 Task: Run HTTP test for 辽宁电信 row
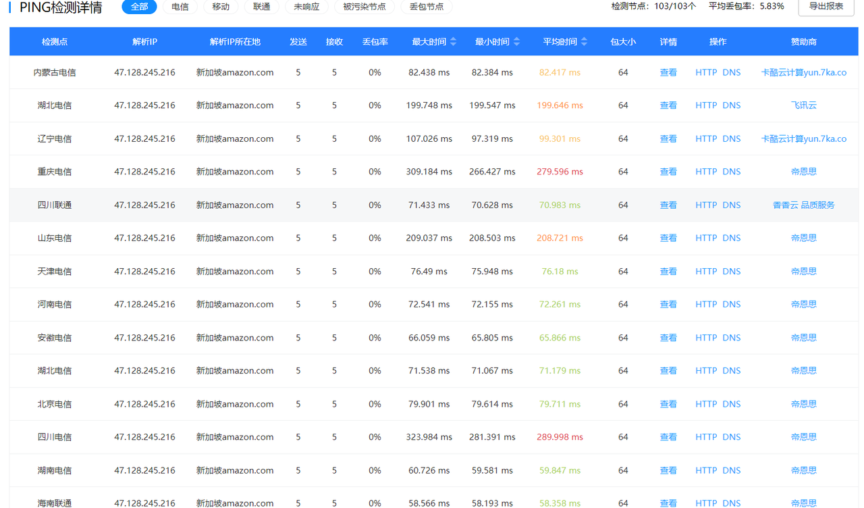[706, 138]
